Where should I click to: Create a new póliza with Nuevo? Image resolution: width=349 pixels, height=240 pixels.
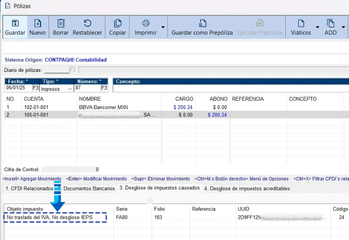pos(37,24)
